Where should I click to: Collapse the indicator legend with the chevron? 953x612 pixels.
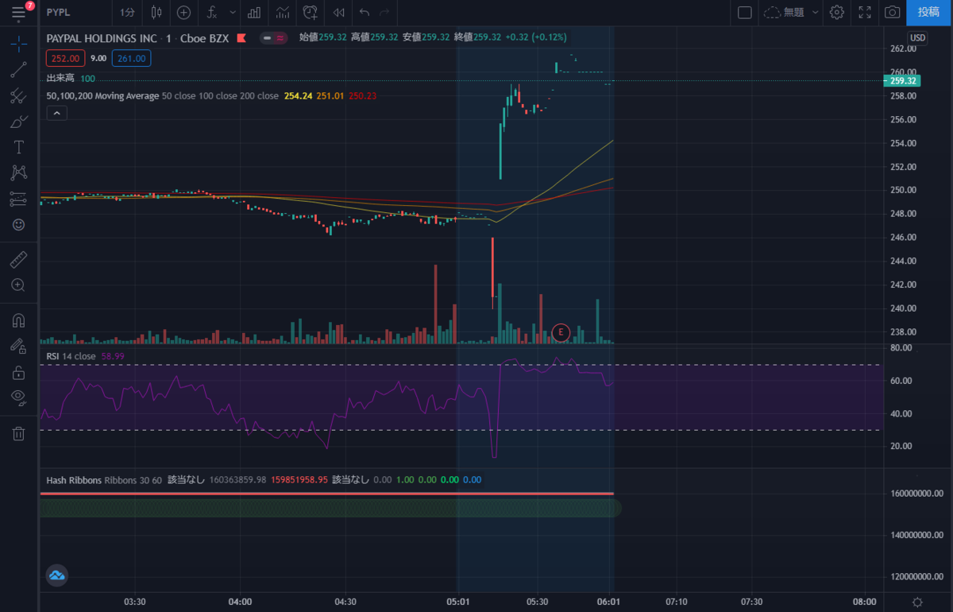click(x=57, y=114)
